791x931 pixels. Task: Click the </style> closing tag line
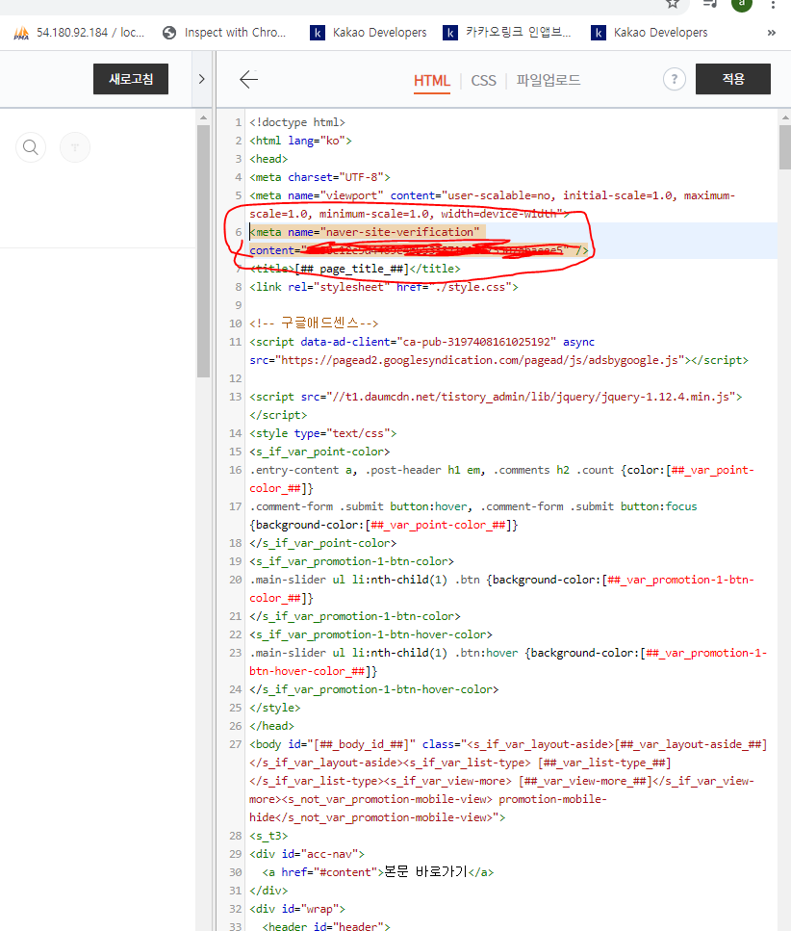275,708
